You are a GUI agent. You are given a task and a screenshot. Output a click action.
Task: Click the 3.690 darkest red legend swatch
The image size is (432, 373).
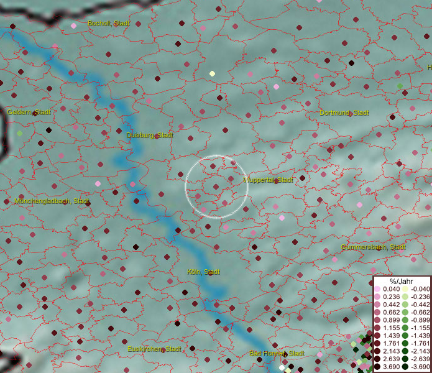pos(377,367)
